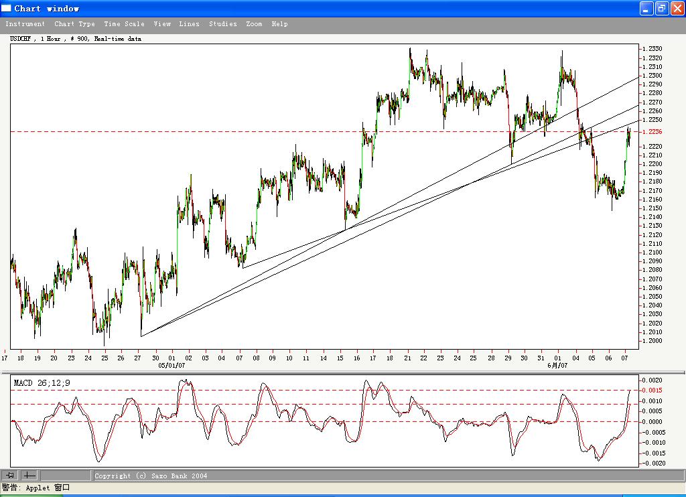
Task: Open the View menu
Action: [x=162, y=24]
